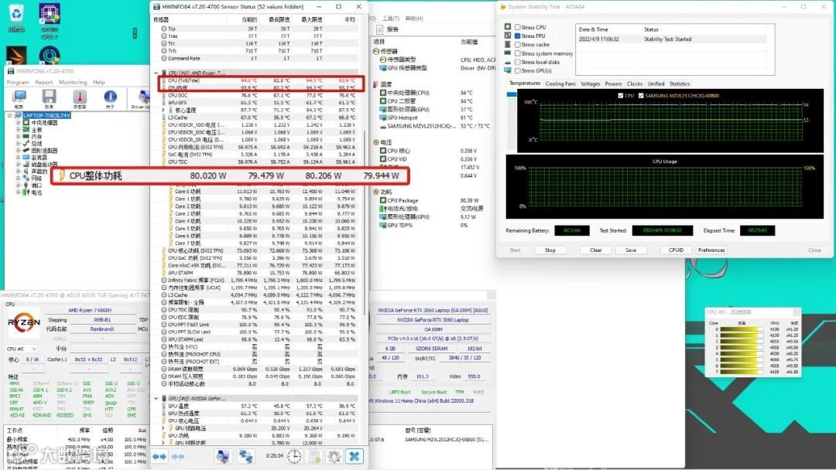Expand the 内存 tree node
Viewport: 836px width, 470px height.
[x=18, y=136]
